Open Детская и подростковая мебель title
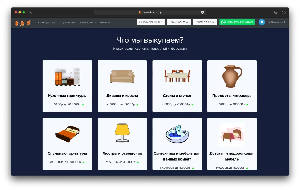The width and height of the screenshot is (300, 190). (x=232, y=156)
